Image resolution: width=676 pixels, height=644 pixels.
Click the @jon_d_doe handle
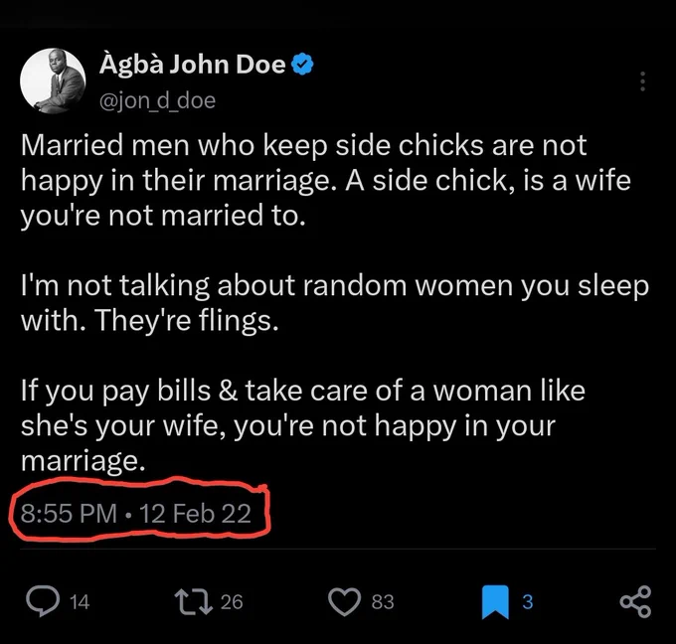[x=157, y=100]
